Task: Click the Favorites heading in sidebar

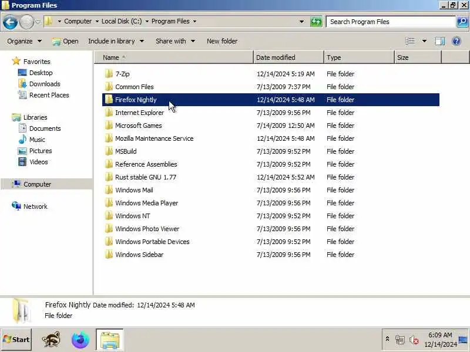Action: point(37,62)
